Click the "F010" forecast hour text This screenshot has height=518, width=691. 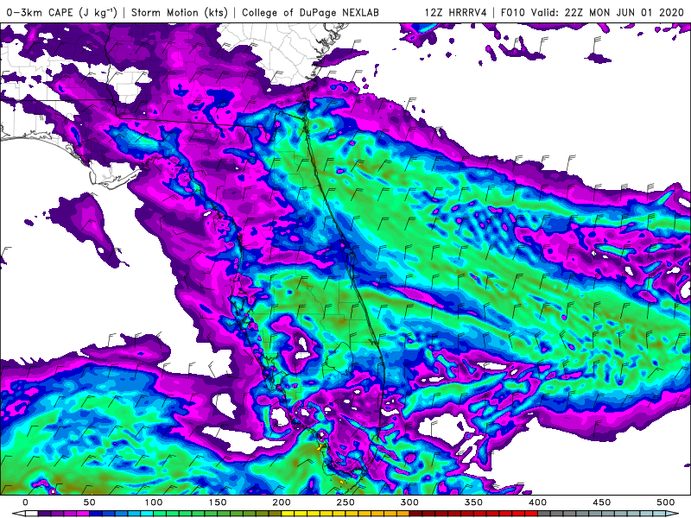(513, 12)
